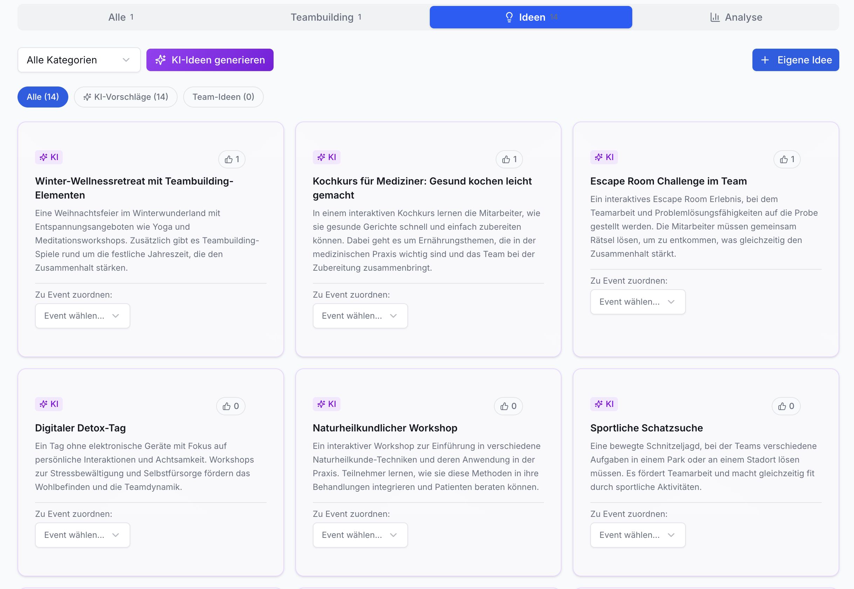Click the KI badge on Naturheilkundlicher Workshop card
Viewport: 854px width, 589px height.
click(x=326, y=404)
